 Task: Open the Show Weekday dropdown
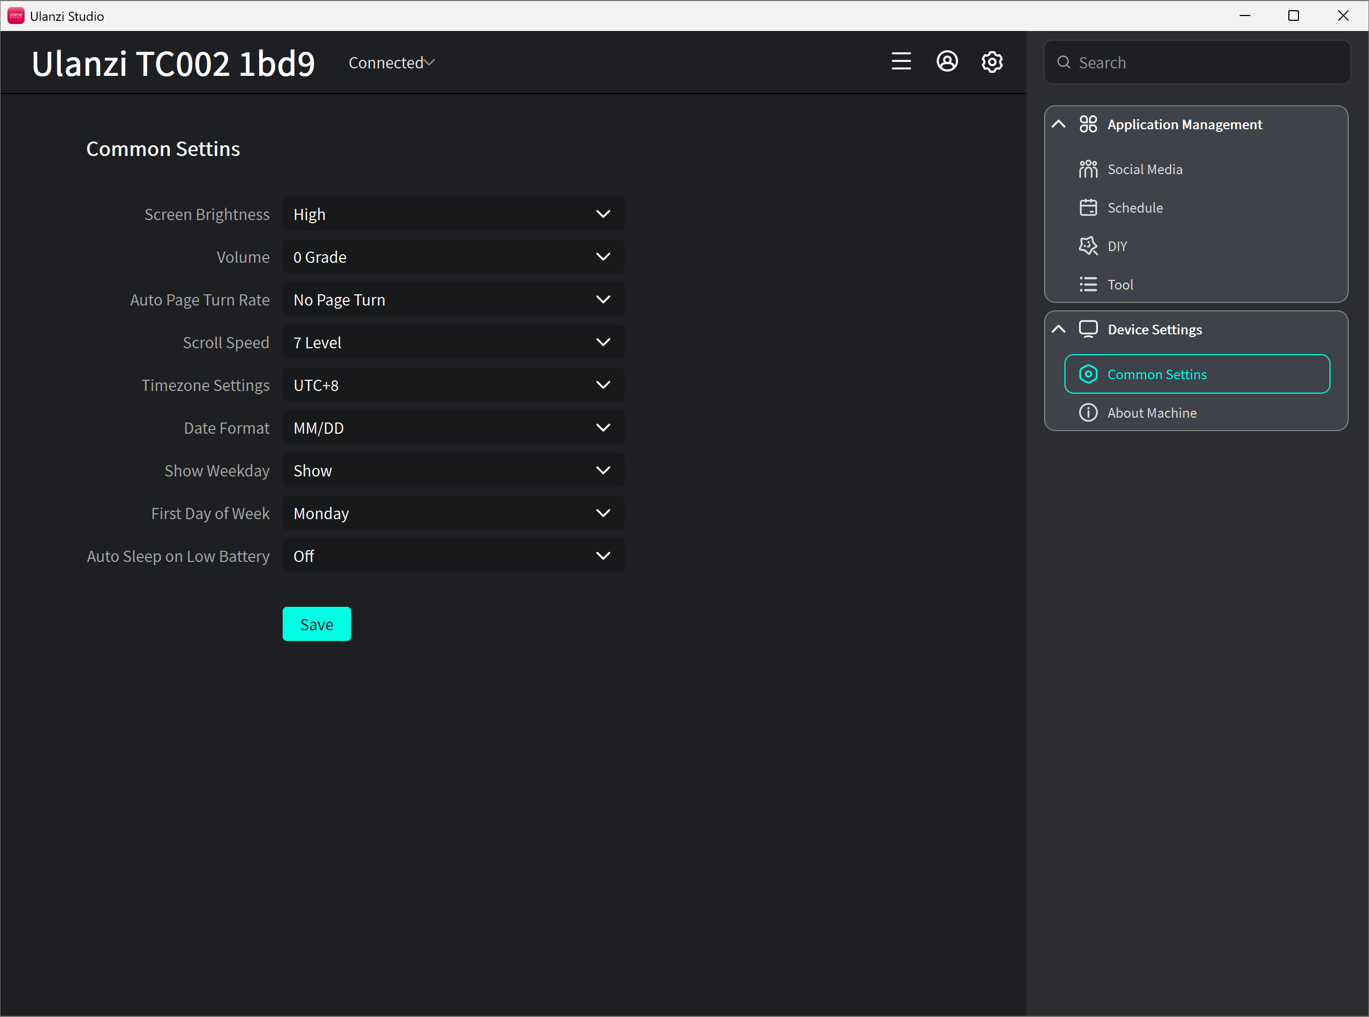click(453, 471)
